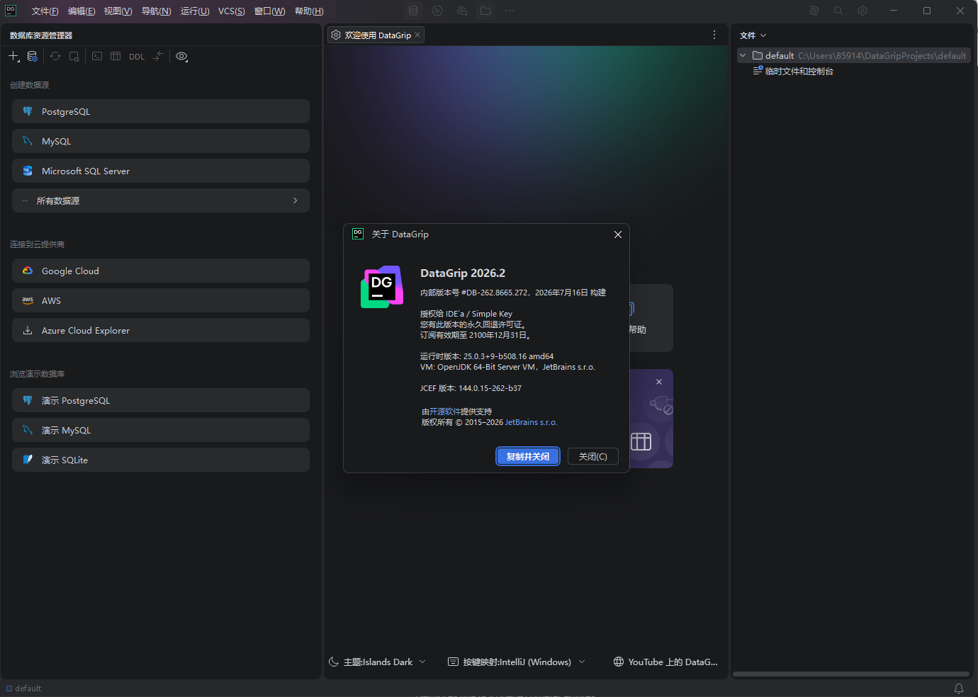Collapse the default project folder
Viewport: 978px width, 697px height.
[743, 55]
